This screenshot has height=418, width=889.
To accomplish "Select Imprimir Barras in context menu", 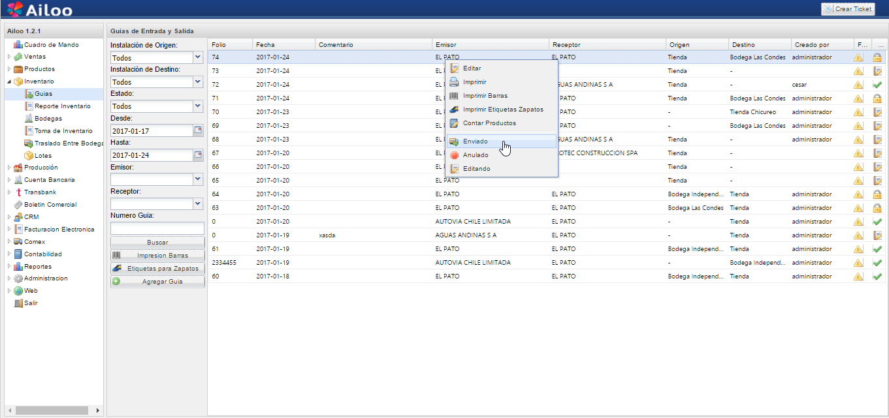I will point(502,96).
